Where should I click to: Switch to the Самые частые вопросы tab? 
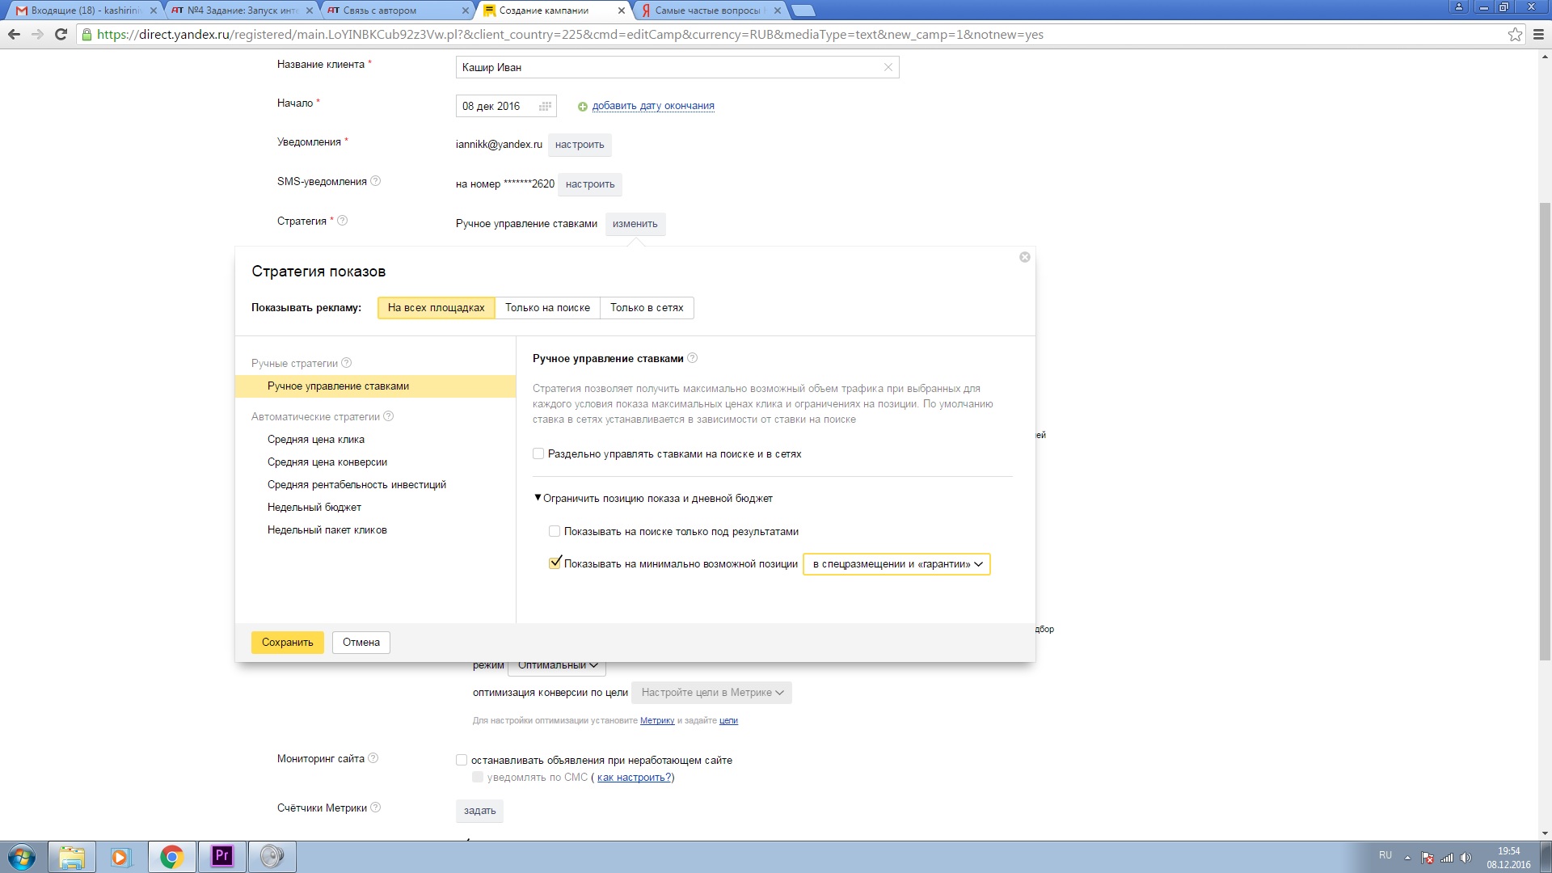(x=710, y=11)
